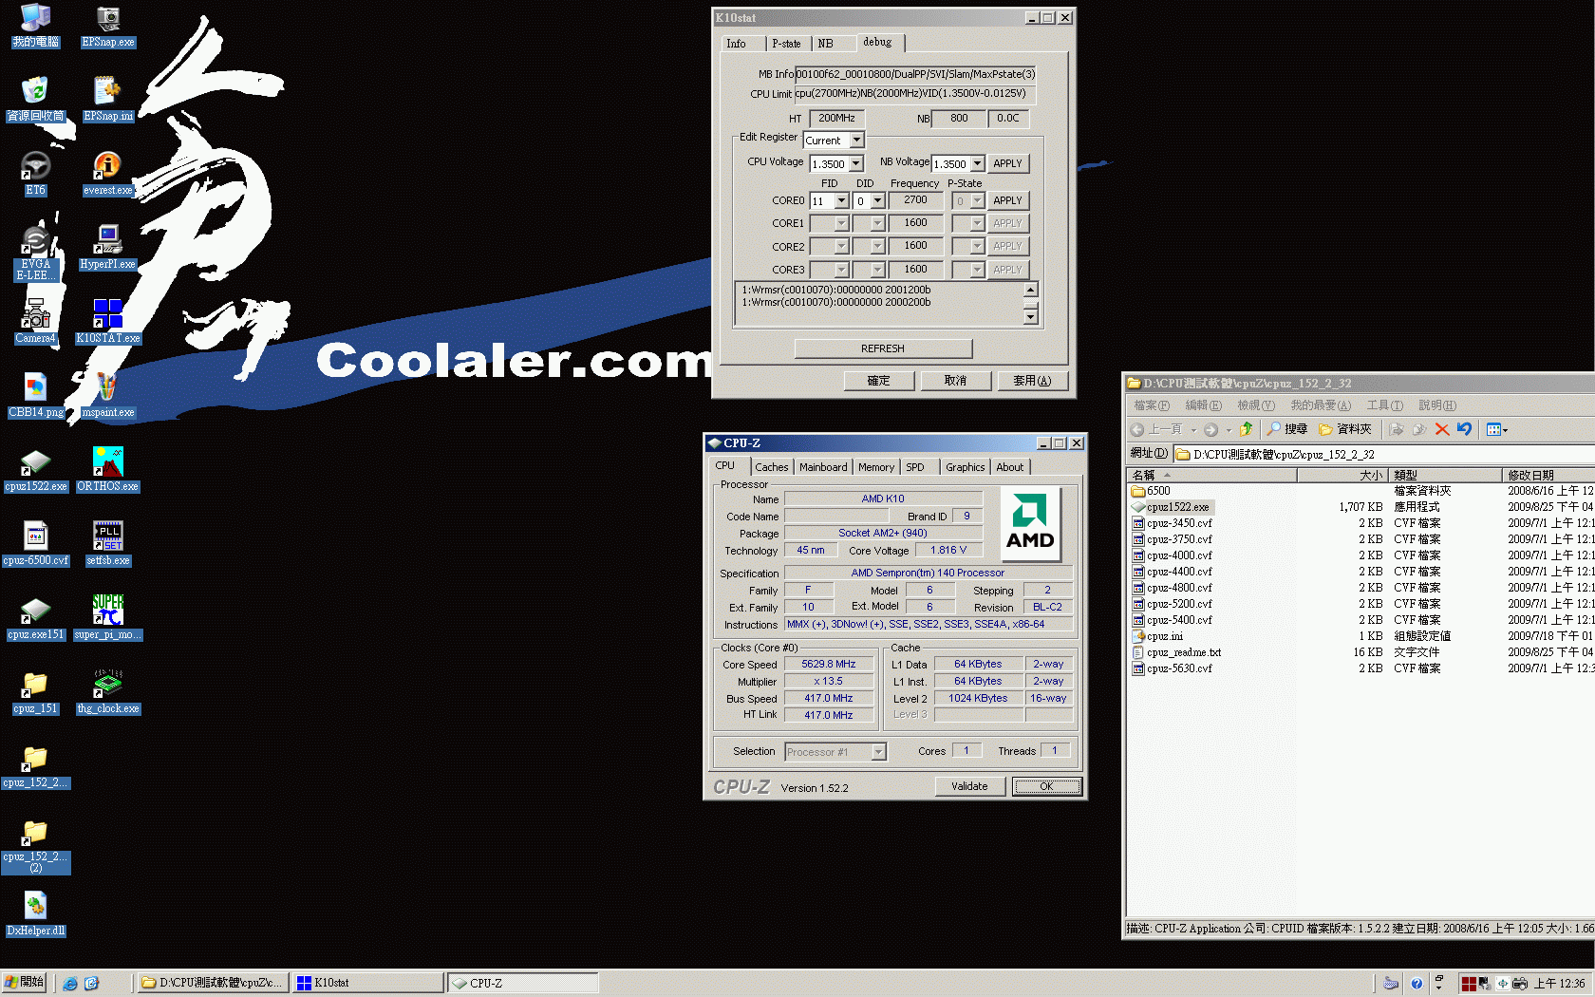Open the Explorer views toolbar button
The height and width of the screenshot is (997, 1595).
point(1496,429)
